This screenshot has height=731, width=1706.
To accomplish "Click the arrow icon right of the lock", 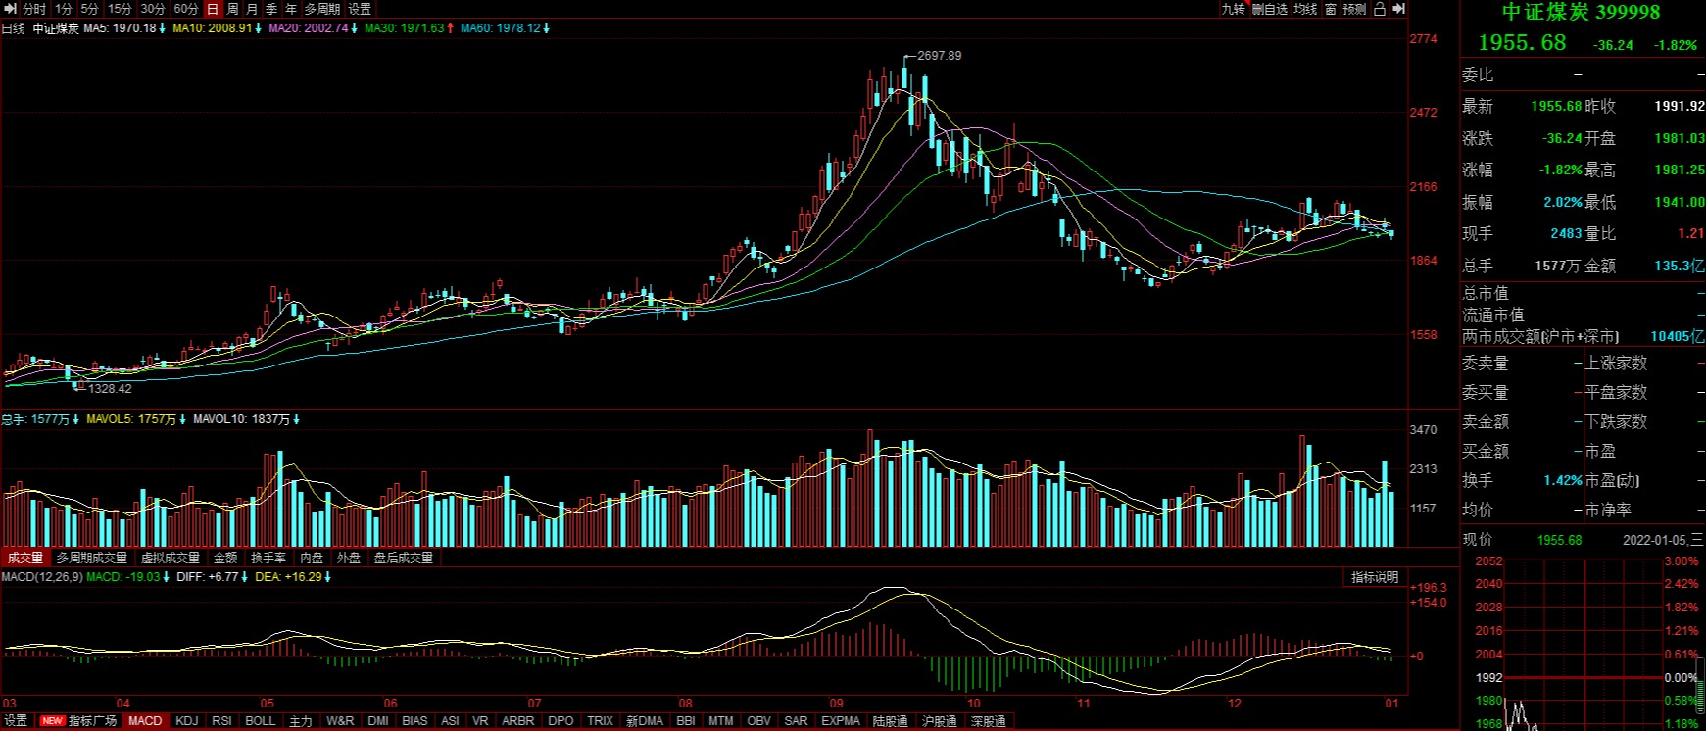I will click(x=1398, y=9).
